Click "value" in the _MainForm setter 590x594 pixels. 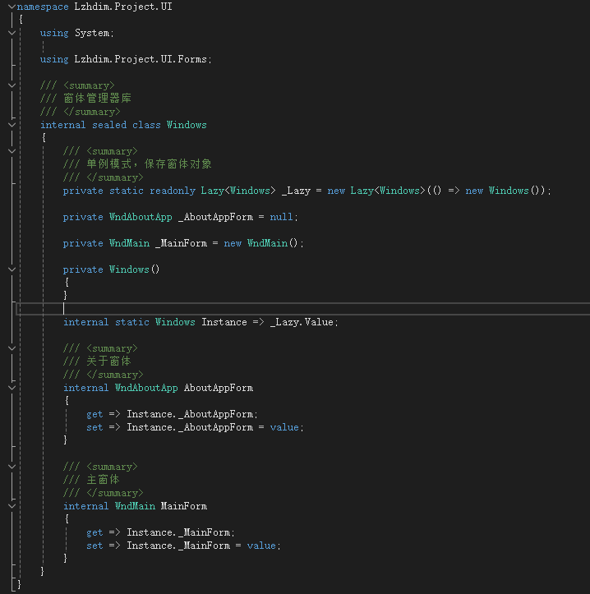coord(261,546)
